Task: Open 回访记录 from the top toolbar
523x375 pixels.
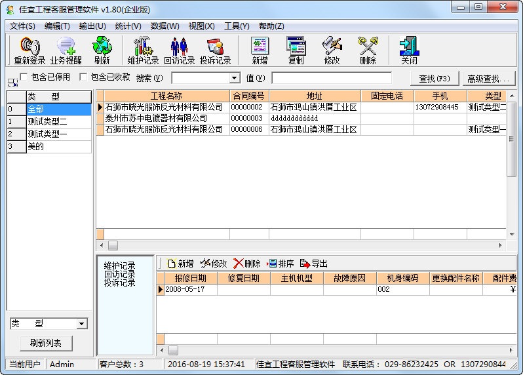Action: [180, 50]
